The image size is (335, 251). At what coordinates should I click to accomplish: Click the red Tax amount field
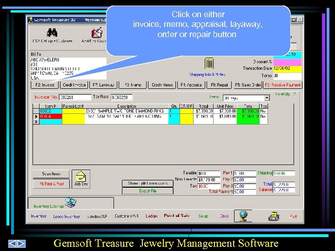[209, 186]
